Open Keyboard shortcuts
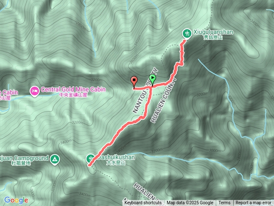 [143, 203]
